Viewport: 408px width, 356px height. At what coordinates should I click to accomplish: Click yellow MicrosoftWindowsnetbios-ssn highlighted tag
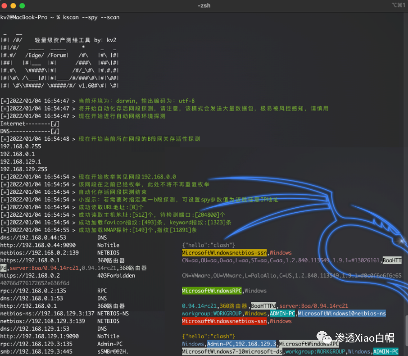click(x=224, y=253)
